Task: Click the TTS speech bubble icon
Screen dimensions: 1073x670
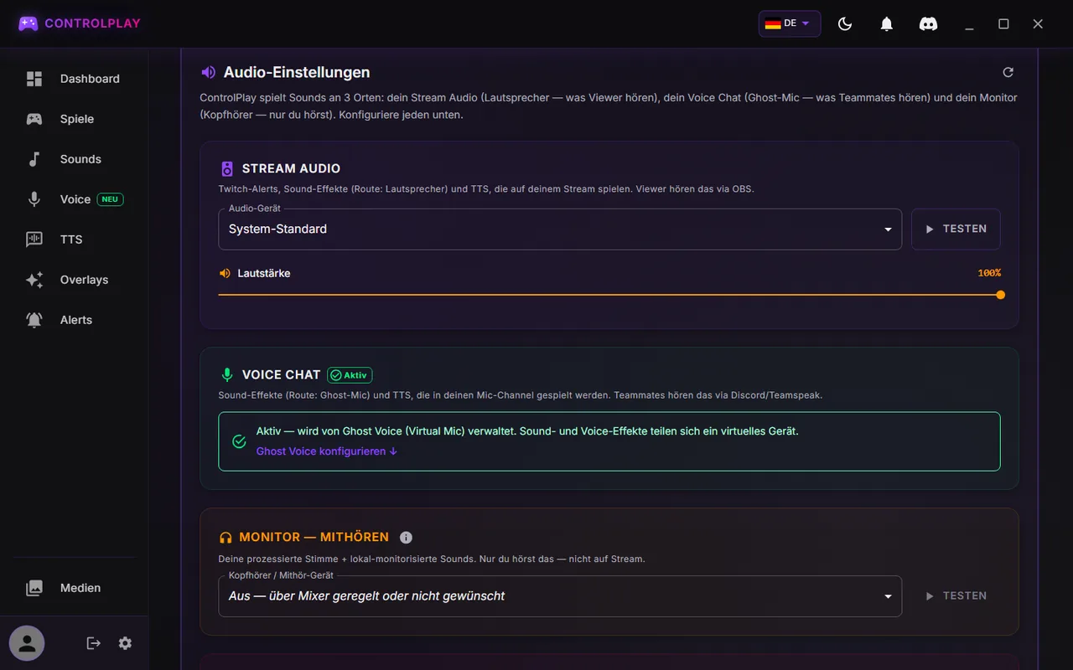Action: [34, 240]
